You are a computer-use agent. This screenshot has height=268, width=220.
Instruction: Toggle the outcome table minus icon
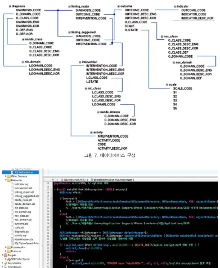[118, 6]
